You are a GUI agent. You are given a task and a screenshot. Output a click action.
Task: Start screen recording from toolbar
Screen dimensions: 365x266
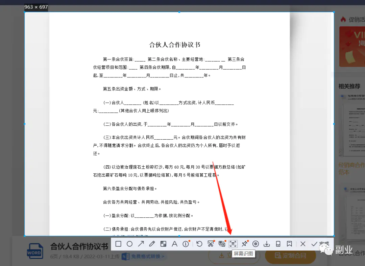pos(256,244)
